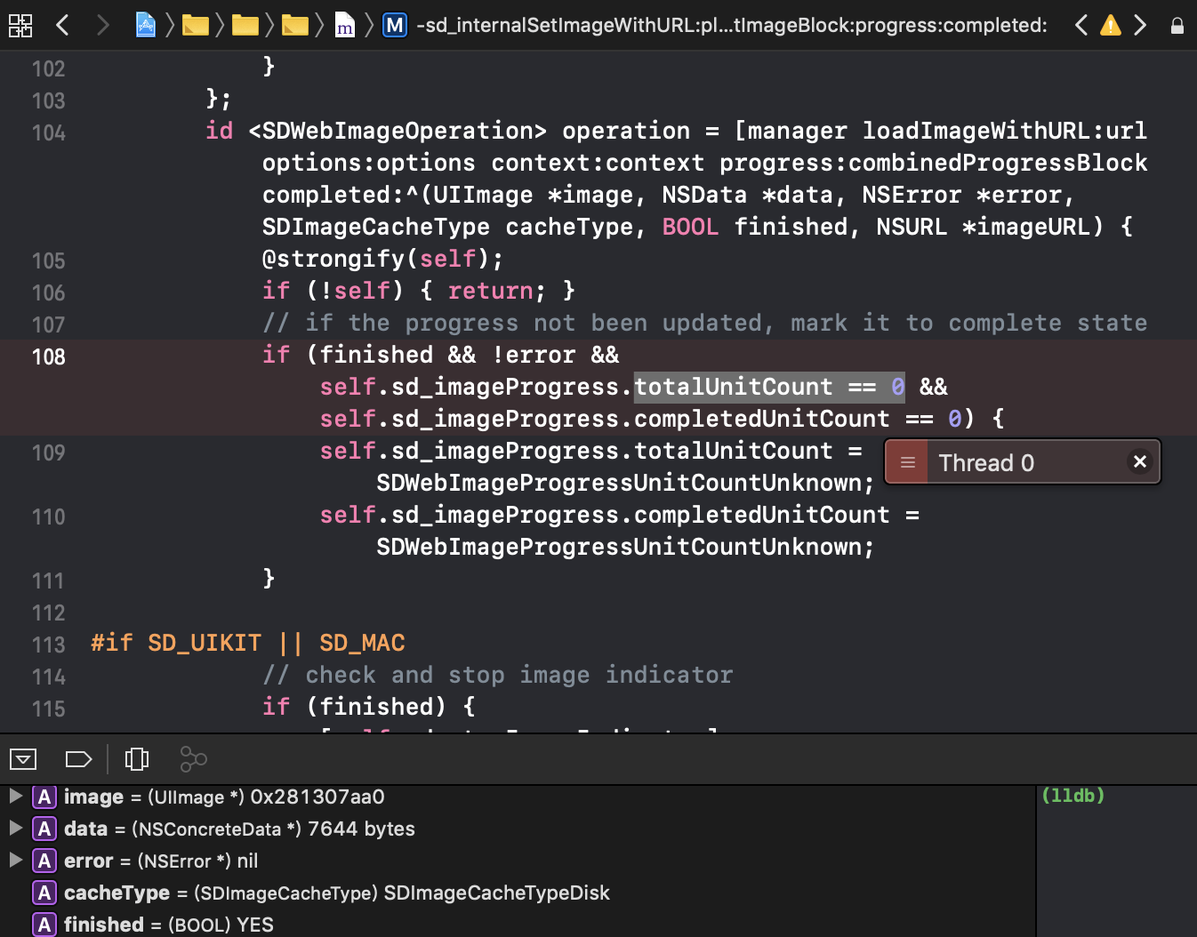Image resolution: width=1197 pixels, height=937 pixels.
Task: Hide the debug area with the chevron icon
Action: (x=23, y=758)
